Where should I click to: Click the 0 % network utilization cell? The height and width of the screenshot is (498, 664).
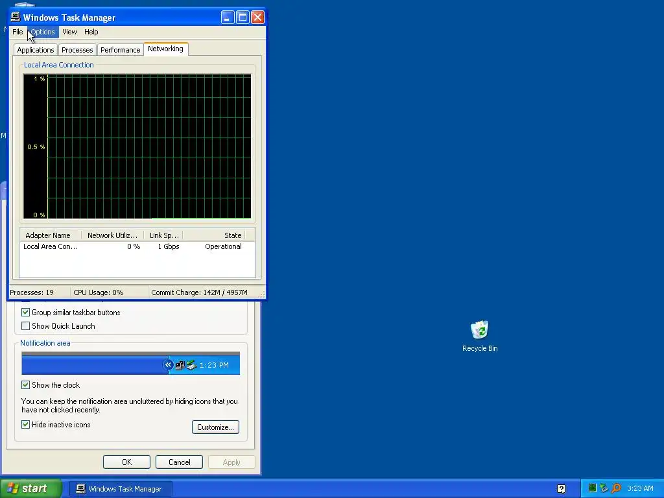click(x=134, y=246)
